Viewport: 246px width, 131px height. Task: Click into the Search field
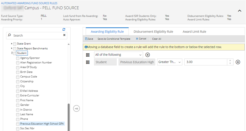click(37, 36)
